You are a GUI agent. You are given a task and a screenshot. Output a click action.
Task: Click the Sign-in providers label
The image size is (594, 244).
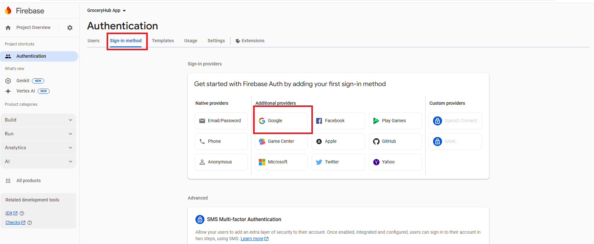pos(205,64)
